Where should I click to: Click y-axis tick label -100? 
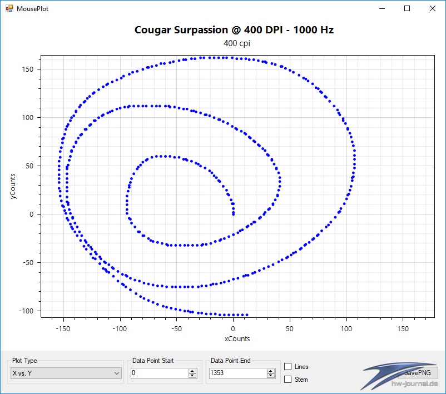(26, 311)
